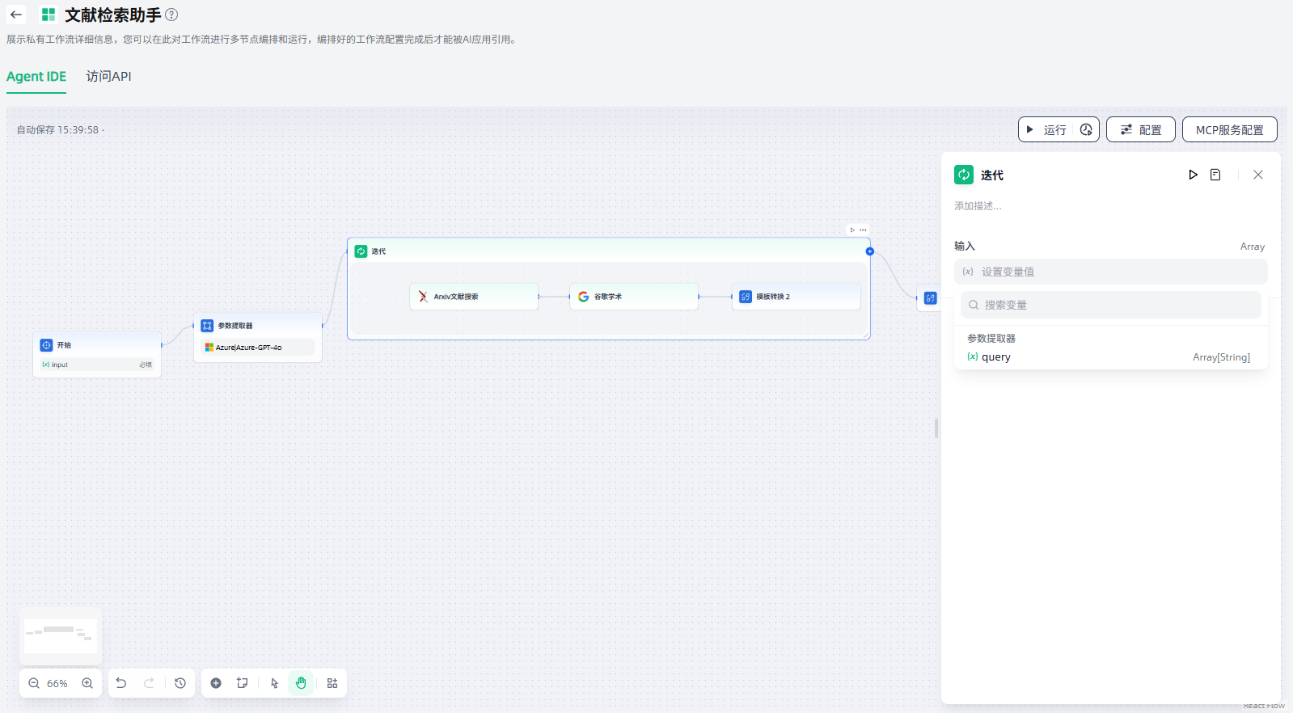The width and height of the screenshot is (1293, 713).
Task: Close the 迭代 settings panel
Action: click(1258, 175)
